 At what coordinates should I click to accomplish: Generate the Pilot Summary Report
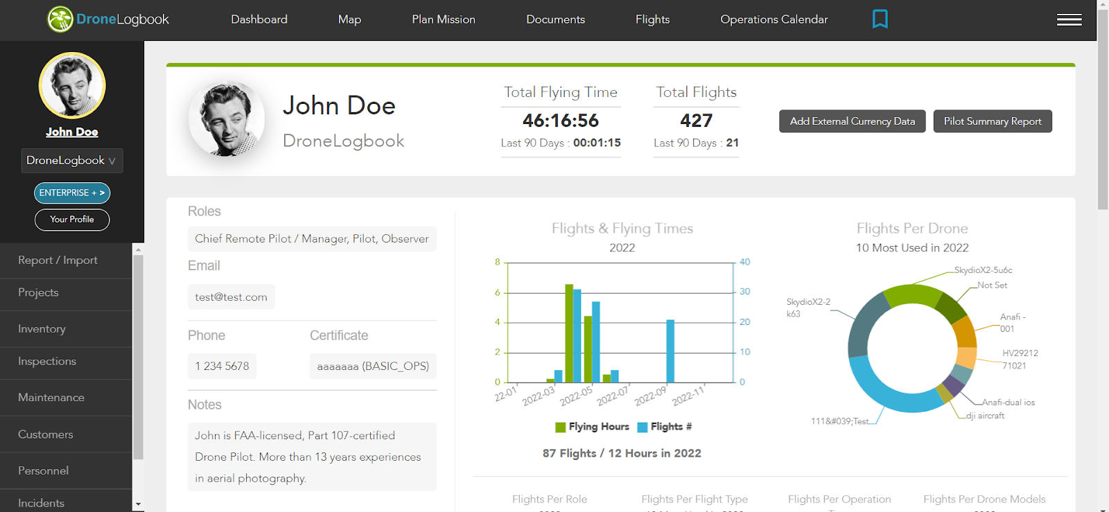point(993,121)
